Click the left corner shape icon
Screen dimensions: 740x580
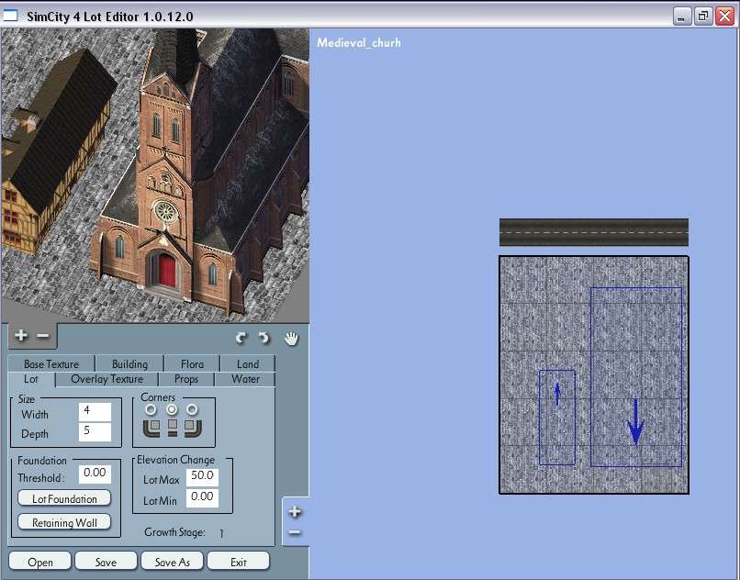(x=151, y=428)
